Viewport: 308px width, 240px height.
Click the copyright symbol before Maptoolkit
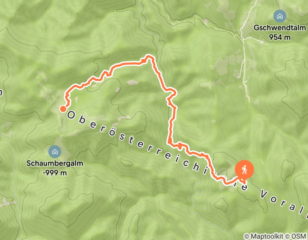pos(247,236)
